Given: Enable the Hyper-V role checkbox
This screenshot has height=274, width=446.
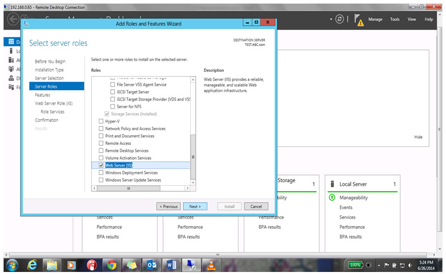Looking at the screenshot, I should [x=101, y=121].
